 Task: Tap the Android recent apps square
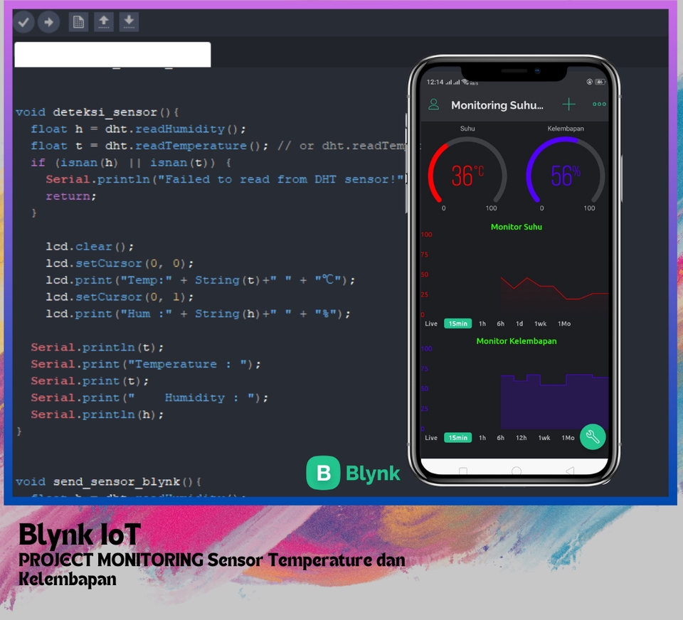pyautogui.click(x=463, y=471)
